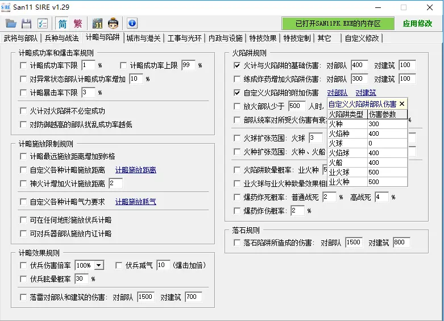The width and height of the screenshot is (444, 321).
Task: Enable 计略成功率下限 checkbox
Action: click(x=23, y=66)
